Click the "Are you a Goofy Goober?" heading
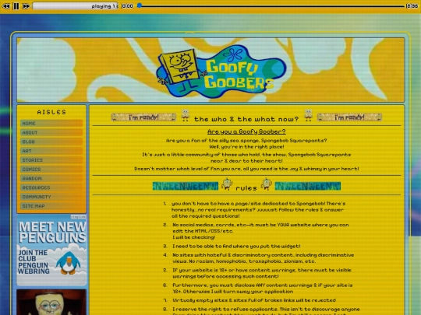Image resolution: width=421 pixels, height=315 pixels. (246, 131)
